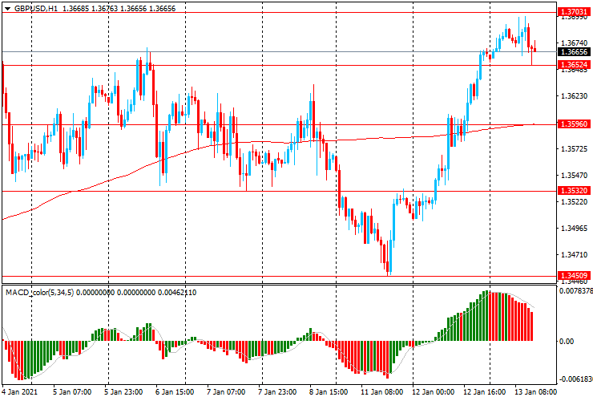
Task: Select the 1.35320 red level tag
Action: 573,191
